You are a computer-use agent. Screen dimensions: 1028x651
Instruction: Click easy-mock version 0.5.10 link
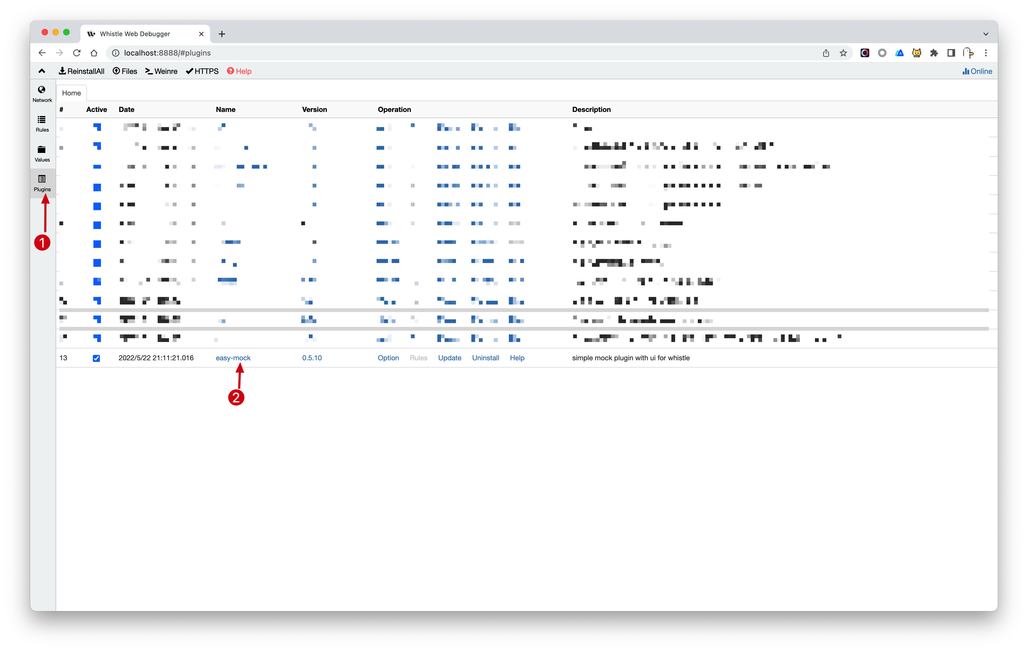coord(312,358)
